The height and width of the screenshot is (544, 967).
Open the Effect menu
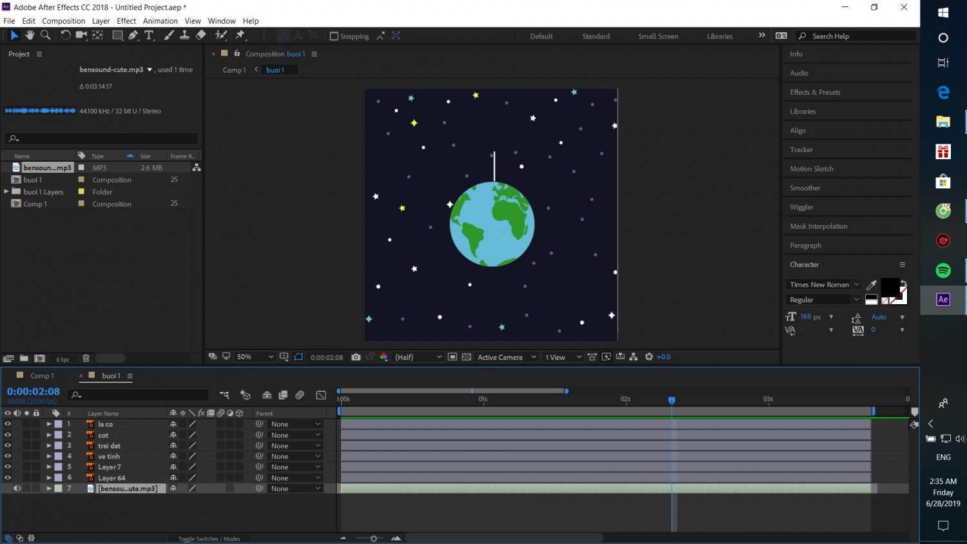(126, 21)
